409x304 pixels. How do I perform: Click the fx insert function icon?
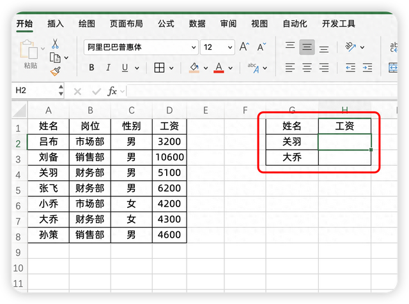[x=112, y=91]
